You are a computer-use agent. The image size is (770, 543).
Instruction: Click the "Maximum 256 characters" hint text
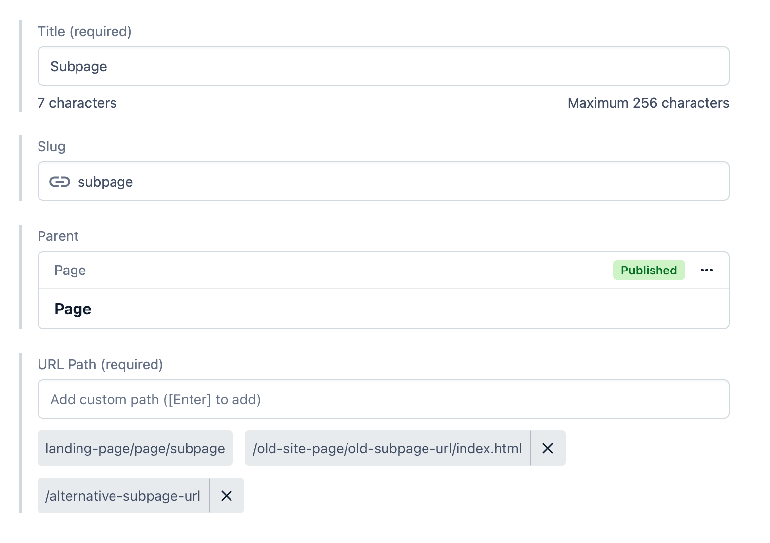648,103
